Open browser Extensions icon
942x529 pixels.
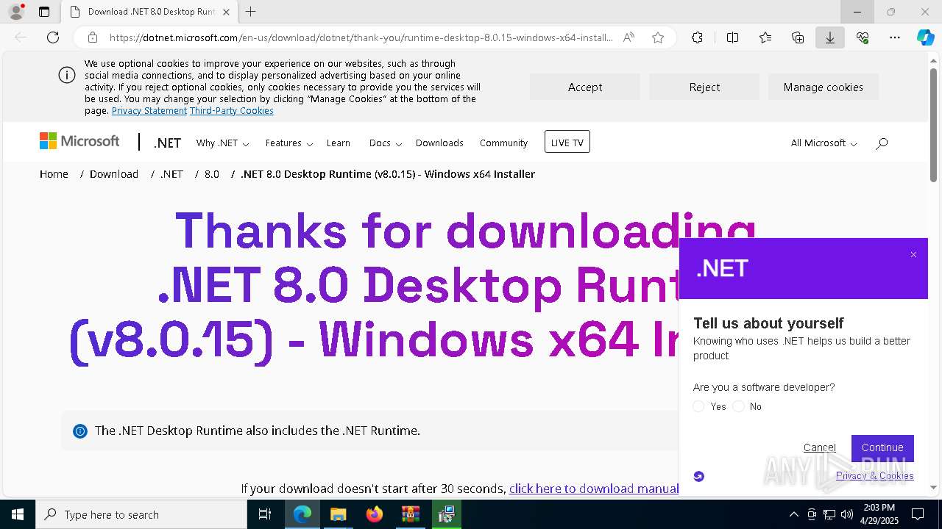pyautogui.click(x=697, y=37)
